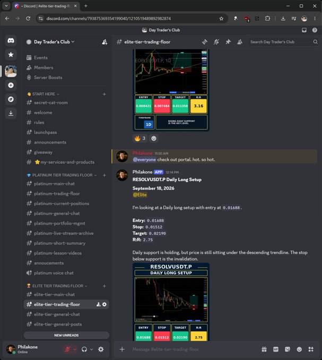This screenshot has height=360, width=322.
Task: Create channel plus in START HERE
Action: (x=104, y=94)
